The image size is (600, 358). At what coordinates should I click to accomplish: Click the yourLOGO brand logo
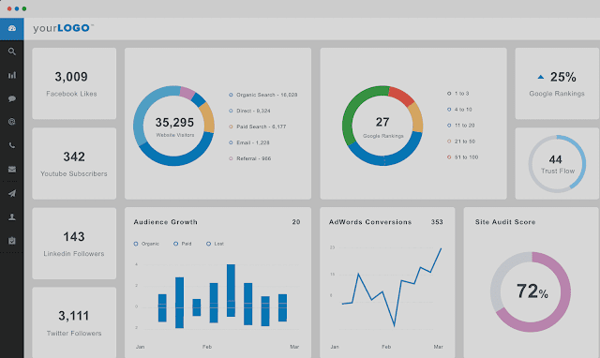click(63, 28)
